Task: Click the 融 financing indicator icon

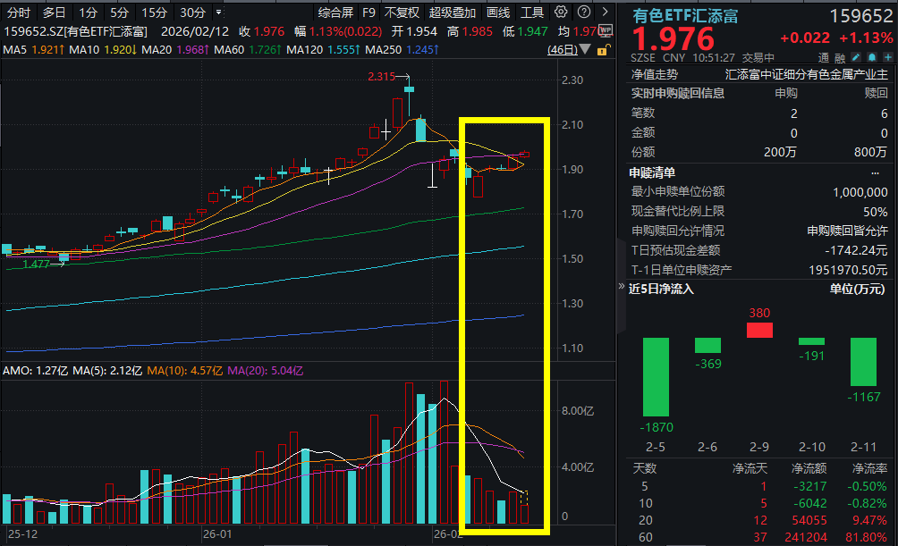Action: (839, 57)
